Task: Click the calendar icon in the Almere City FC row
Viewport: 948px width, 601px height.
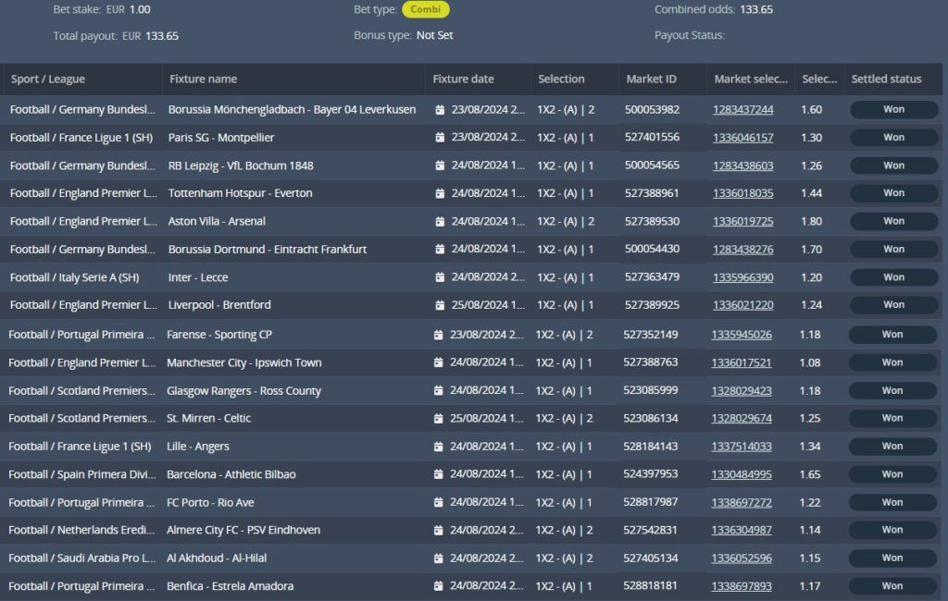Action: (x=438, y=531)
